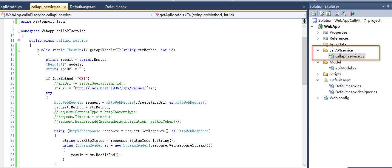Click the namespace icon in class dropdown
This screenshot has width=392, height=168.
coord(3,15)
